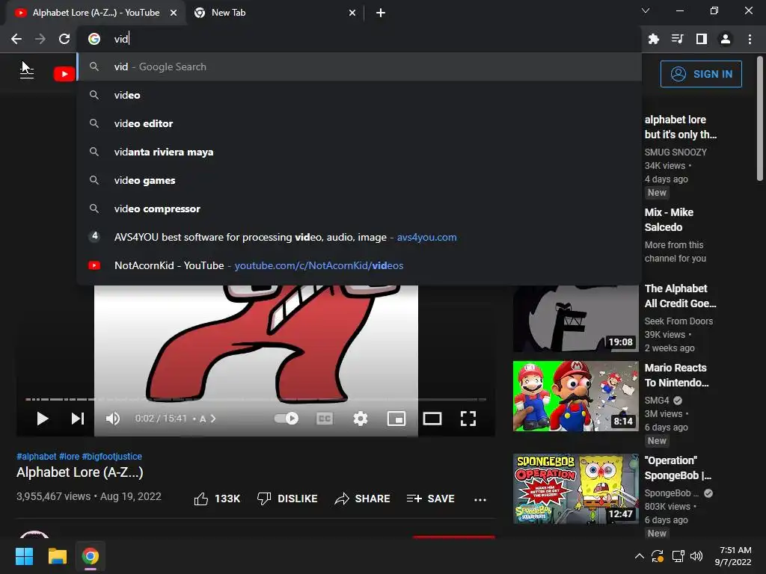
Task: Show hidden system tray icons chevron
Action: [x=639, y=556]
